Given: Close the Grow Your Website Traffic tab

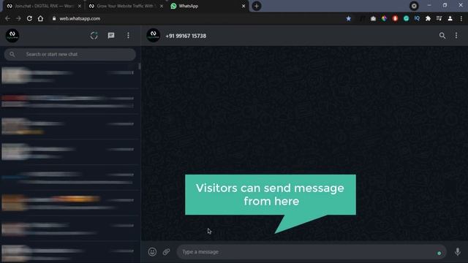Looking at the screenshot, I should pyautogui.click(x=162, y=6).
